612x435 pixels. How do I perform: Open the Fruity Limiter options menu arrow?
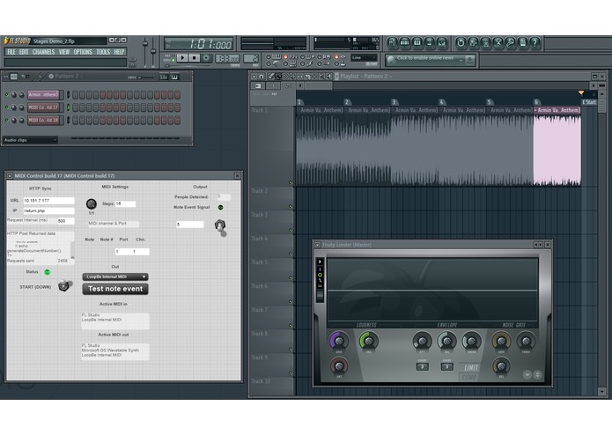pyautogui.click(x=317, y=245)
